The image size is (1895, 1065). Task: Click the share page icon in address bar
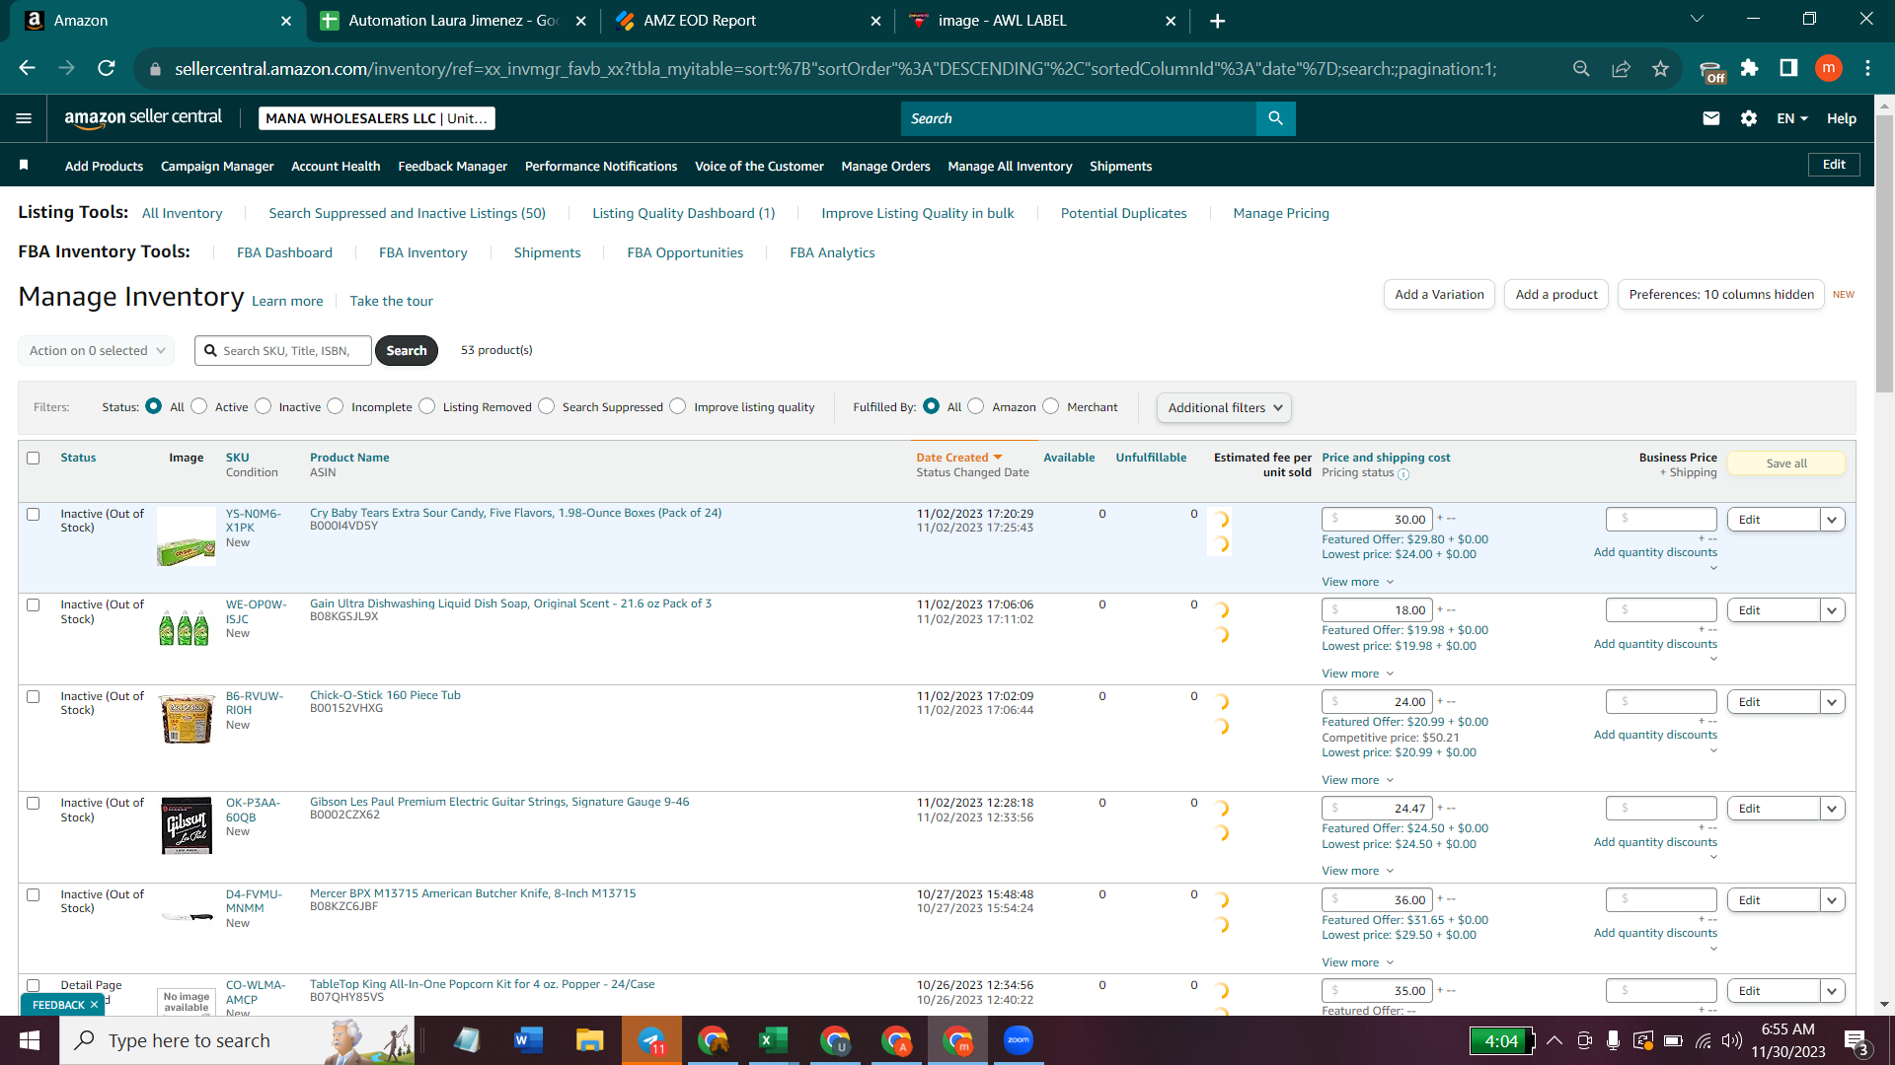pyautogui.click(x=1621, y=68)
